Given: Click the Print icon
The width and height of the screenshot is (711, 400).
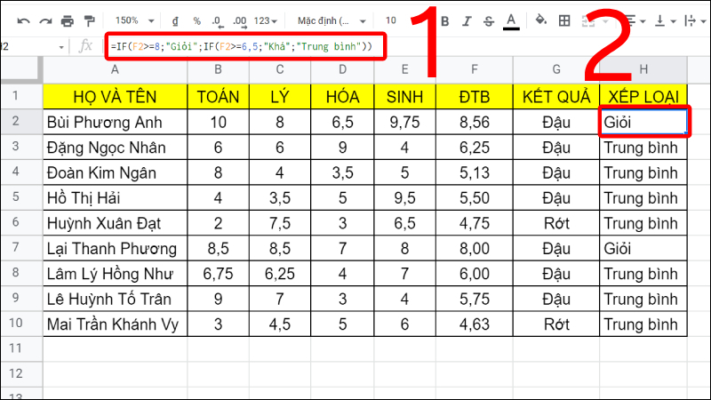Looking at the screenshot, I should (67, 20).
